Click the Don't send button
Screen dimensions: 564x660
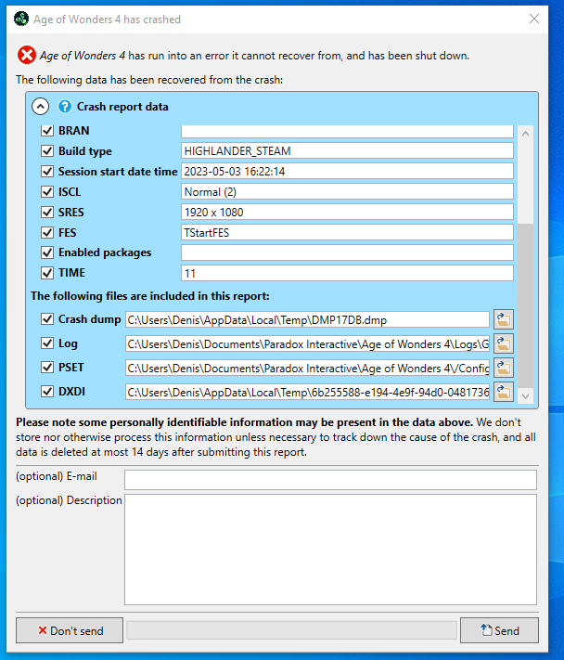(70, 630)
